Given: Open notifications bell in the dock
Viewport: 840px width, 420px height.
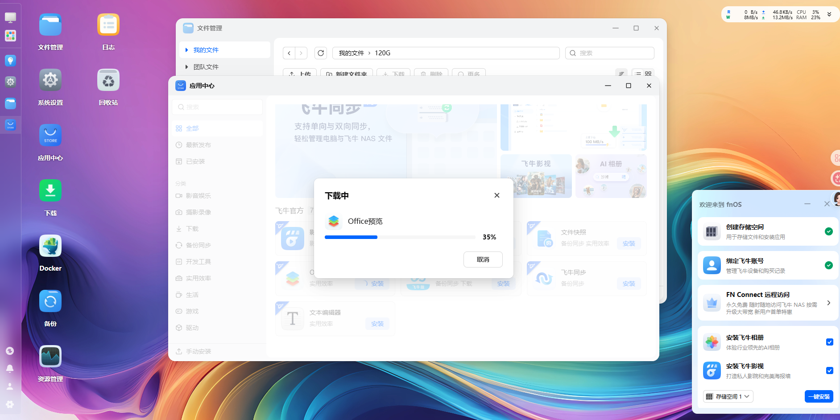Looking at the screenshot, I should (x=10, y=369).
